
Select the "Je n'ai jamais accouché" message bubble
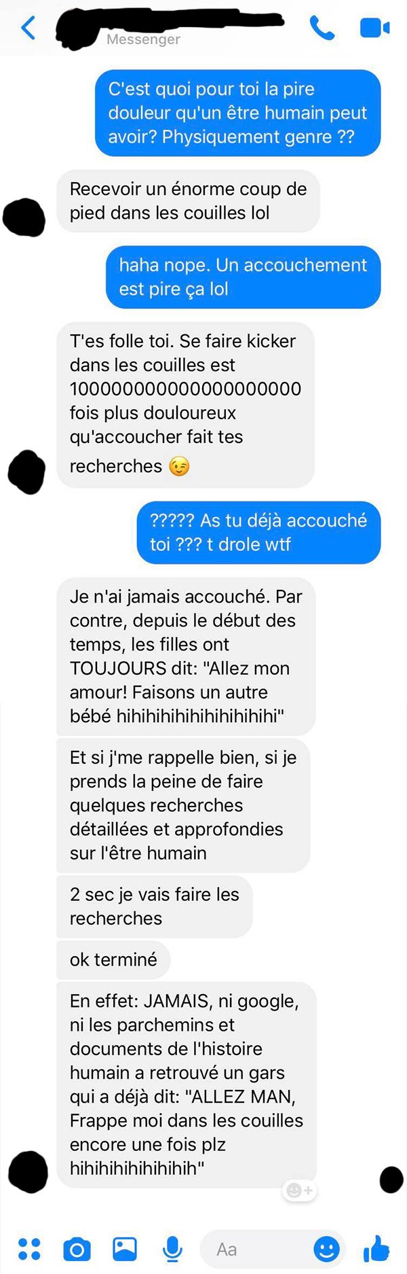[x=186, y=656]
